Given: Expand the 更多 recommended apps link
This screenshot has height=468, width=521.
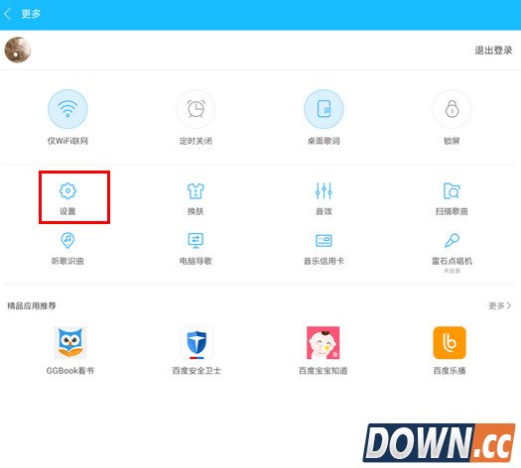Looking at the screenshot, I should click(500, 305).
